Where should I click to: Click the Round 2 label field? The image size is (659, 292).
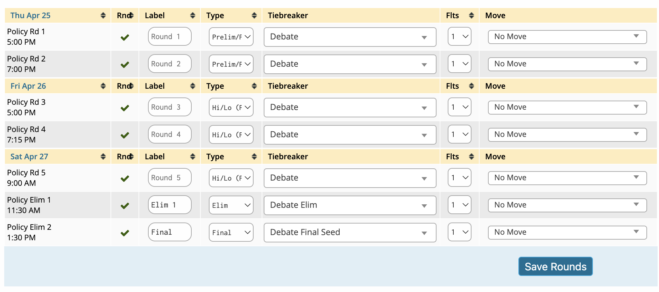[x=170, y=64]
